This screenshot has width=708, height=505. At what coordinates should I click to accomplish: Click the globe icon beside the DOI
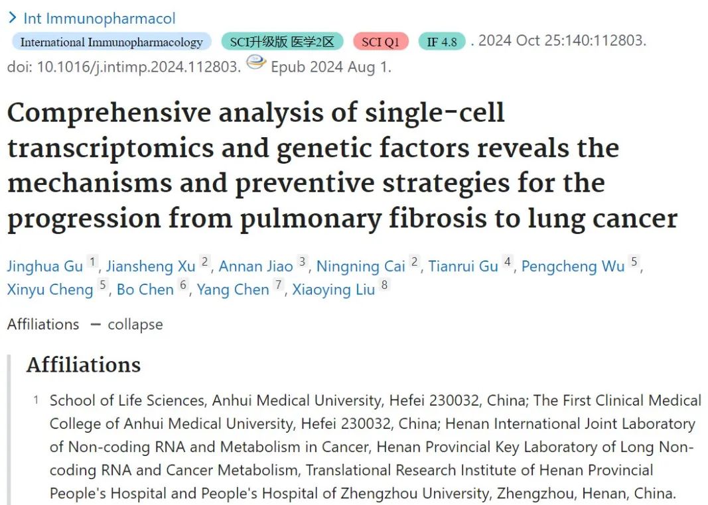256,62
